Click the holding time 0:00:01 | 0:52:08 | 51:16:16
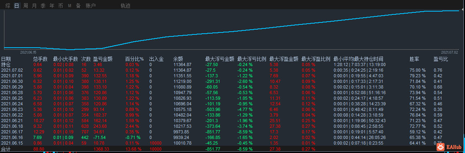Screen dimensions: 465x153 click(359, 93)
